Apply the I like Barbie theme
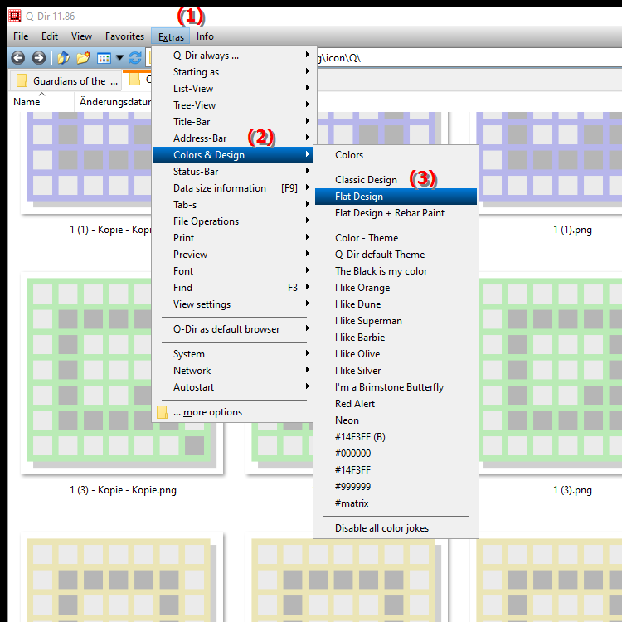The height and width of the screenshot is (622, 622). (396, 338)
